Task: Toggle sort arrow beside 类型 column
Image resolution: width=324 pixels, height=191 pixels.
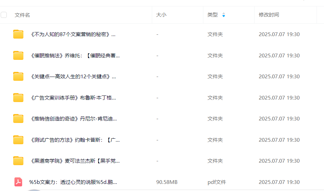Action: [x=223, y=15]
